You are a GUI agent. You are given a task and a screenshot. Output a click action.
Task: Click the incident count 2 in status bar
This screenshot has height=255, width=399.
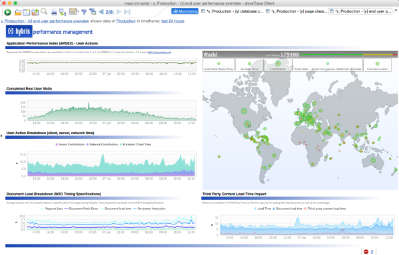pyautogui.click(x=372, y=252)
